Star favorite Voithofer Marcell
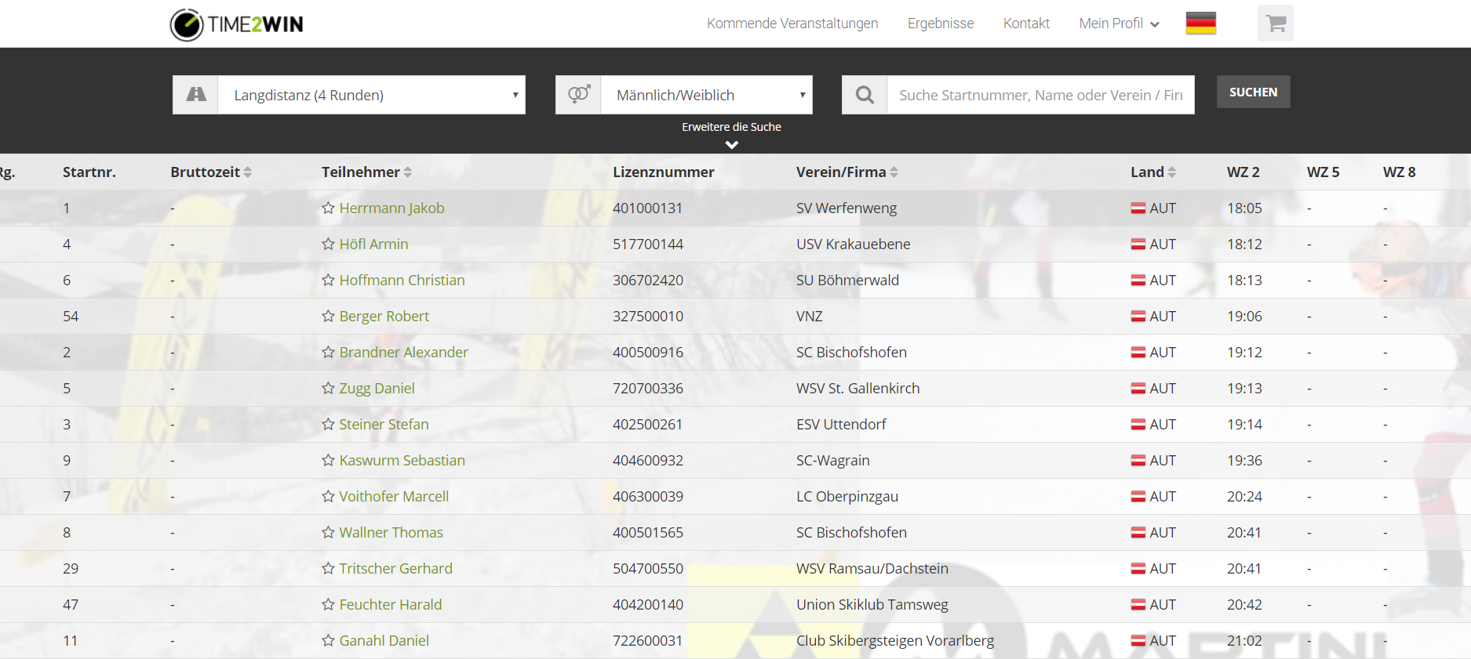The height and width of the screenshot is (659, 1471). (x=328, y=496)
